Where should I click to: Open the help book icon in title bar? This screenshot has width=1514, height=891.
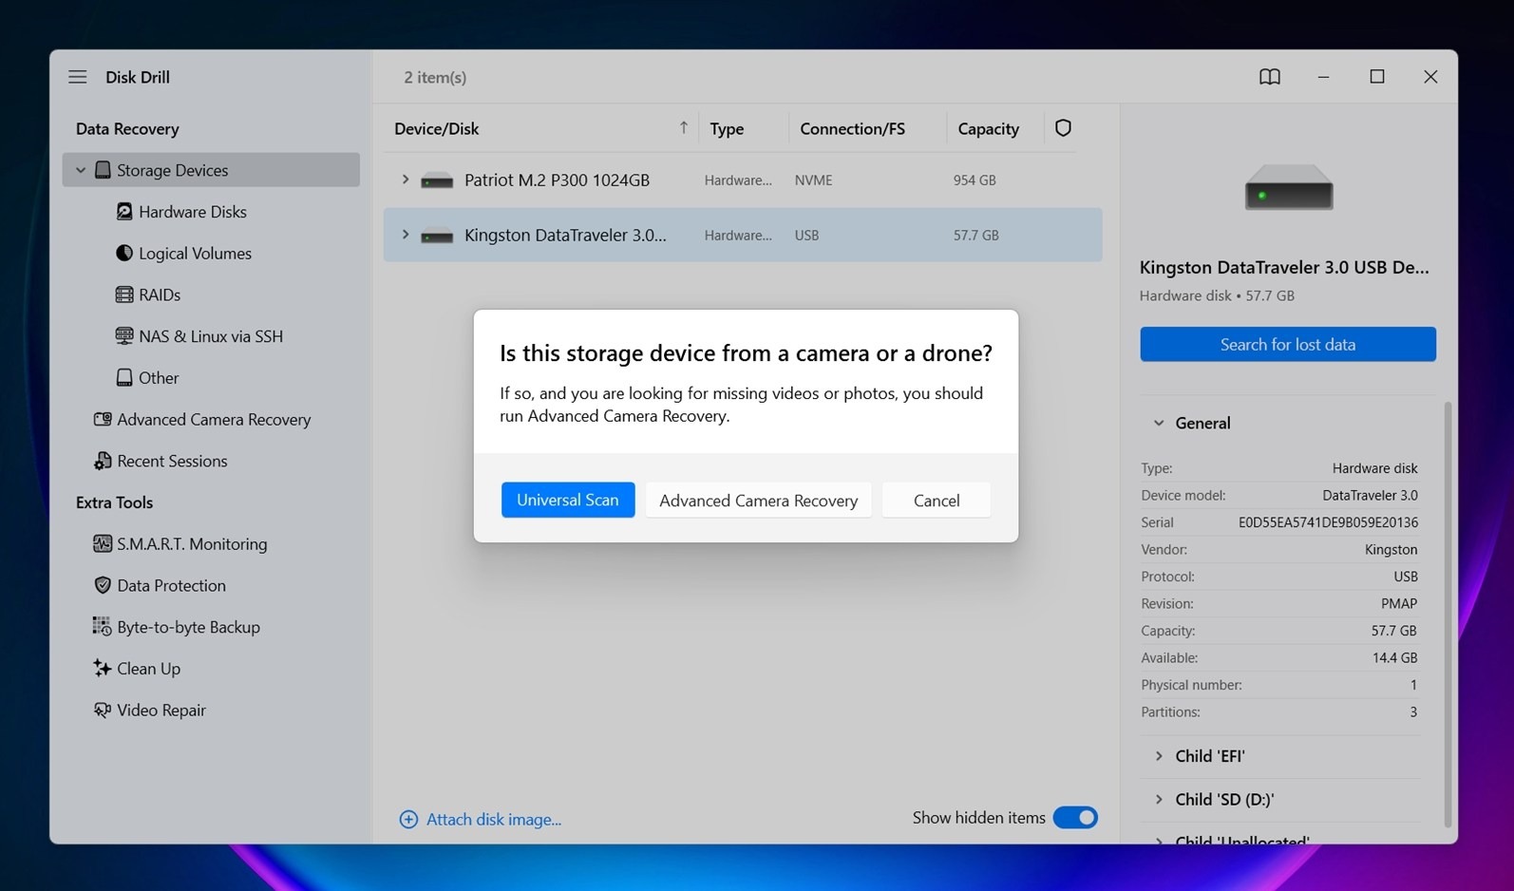point(1270,77)
